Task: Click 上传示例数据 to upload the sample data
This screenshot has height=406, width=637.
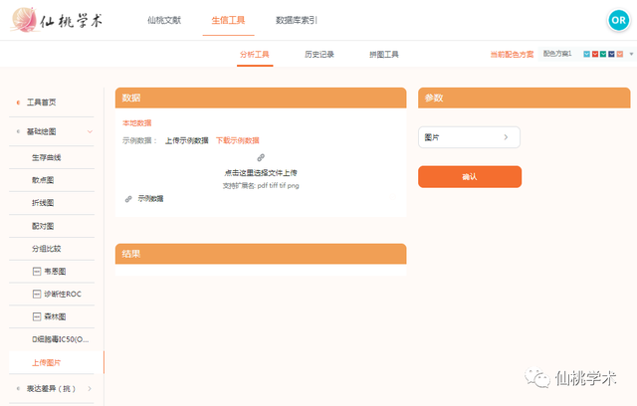Action: (186, 140)
